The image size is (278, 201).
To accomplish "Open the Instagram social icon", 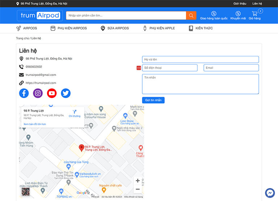I will [38, 93].
